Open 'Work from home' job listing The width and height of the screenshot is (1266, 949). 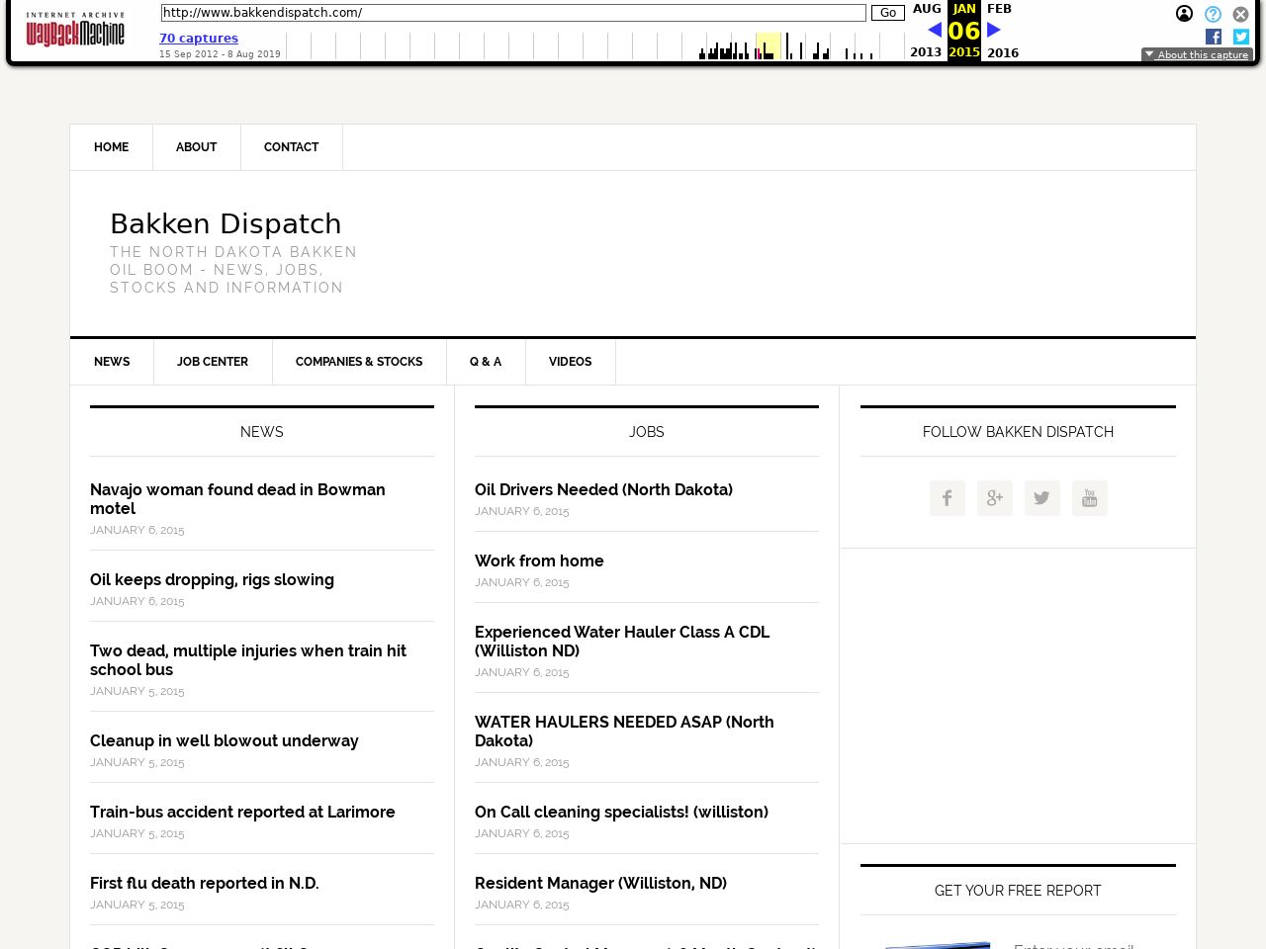pos(539,561)
